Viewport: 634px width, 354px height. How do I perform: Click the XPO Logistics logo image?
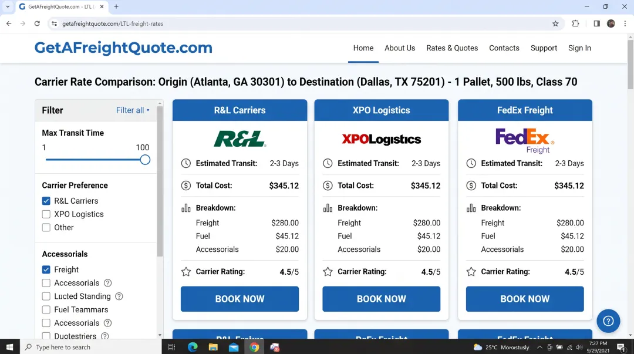382,139
